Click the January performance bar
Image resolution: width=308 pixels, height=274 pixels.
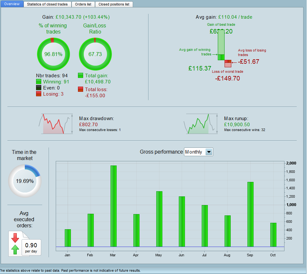[68, 238]
